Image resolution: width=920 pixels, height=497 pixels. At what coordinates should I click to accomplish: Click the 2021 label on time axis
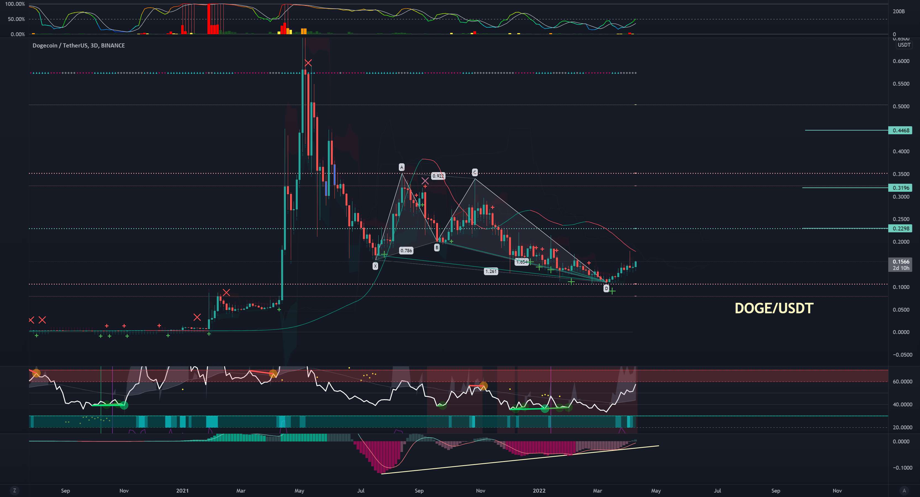pos(182,491)
